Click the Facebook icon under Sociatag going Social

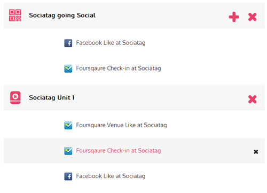coord(68,43)
